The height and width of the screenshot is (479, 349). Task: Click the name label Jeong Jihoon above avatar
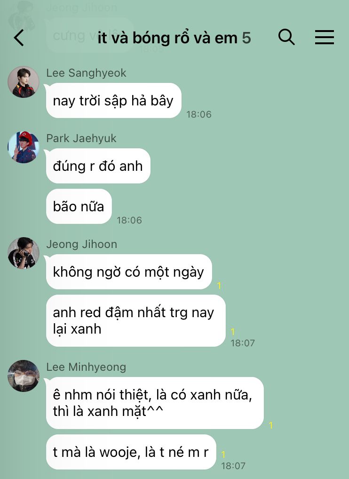[x=81, y=244]
